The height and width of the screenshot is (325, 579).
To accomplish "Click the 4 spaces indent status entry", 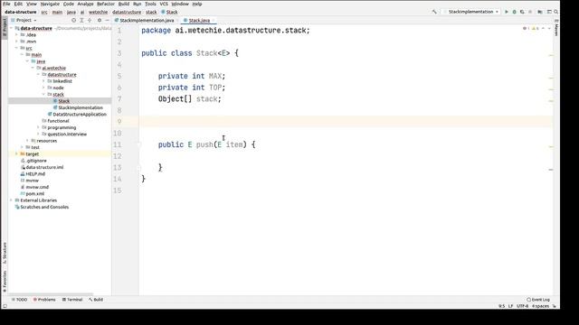I will (540, 306).
